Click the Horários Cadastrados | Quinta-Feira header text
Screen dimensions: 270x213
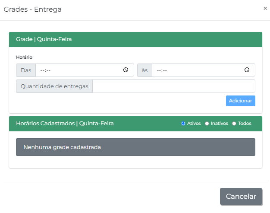point(65,124)
